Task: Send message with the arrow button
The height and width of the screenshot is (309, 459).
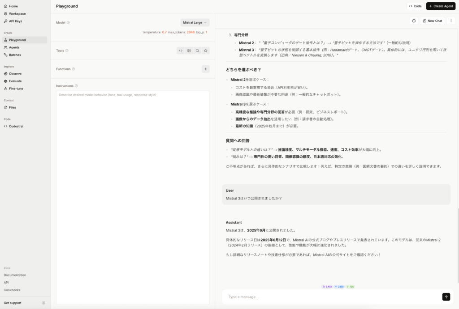Action: pyautogui.click(x=446, y=297)
